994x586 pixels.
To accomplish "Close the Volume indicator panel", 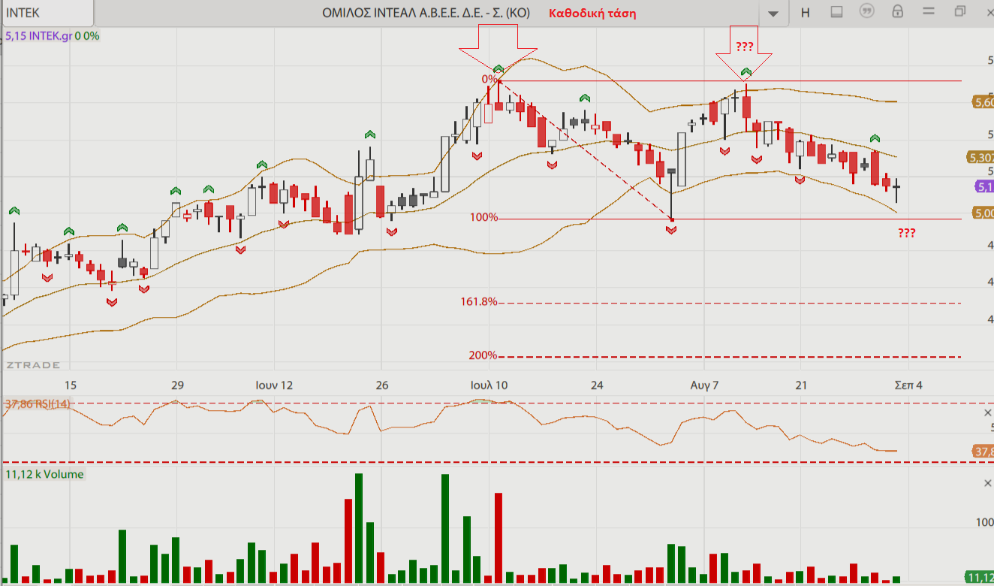I will coord(987,484).
